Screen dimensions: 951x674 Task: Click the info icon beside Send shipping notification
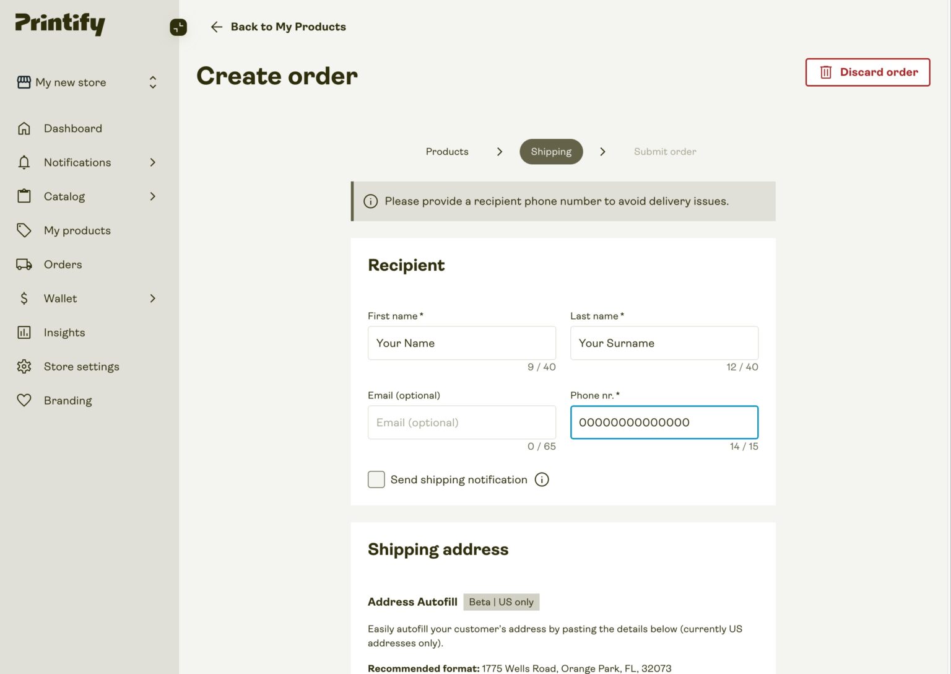(x=541, y=479)
